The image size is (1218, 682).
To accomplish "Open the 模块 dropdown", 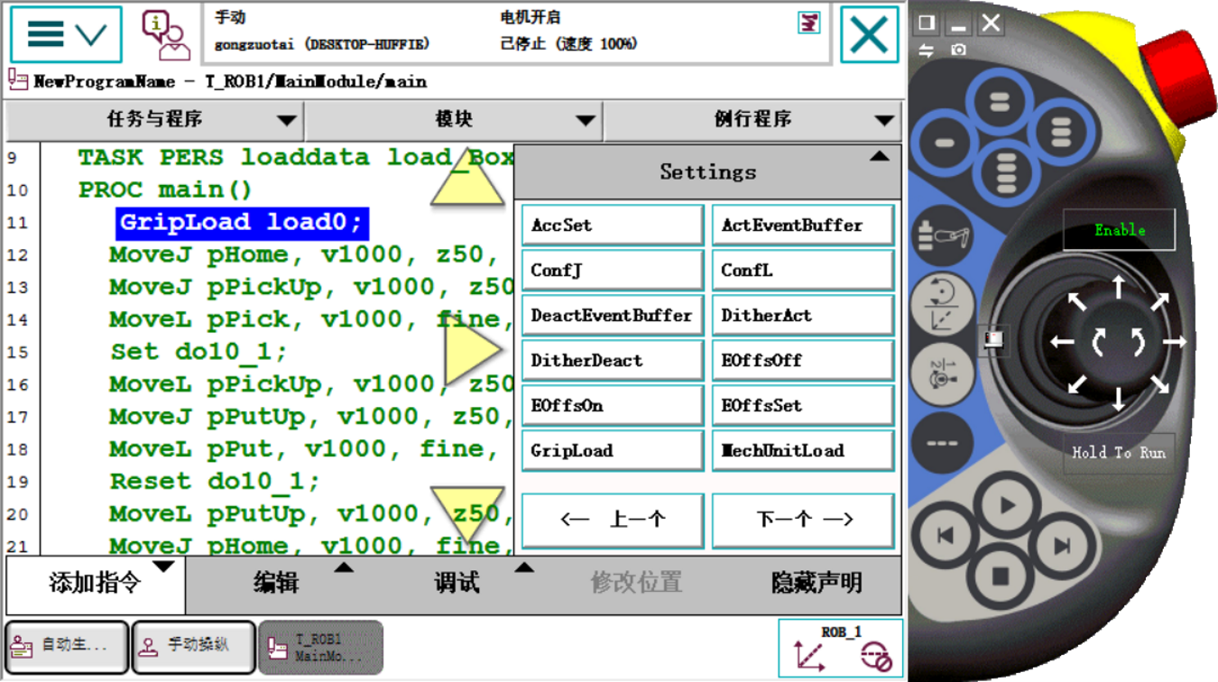I will coord(454,120).
